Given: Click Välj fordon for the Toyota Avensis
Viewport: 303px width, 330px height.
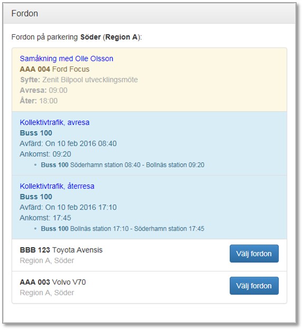Looking at the screenshot, I should pos(254,253).
